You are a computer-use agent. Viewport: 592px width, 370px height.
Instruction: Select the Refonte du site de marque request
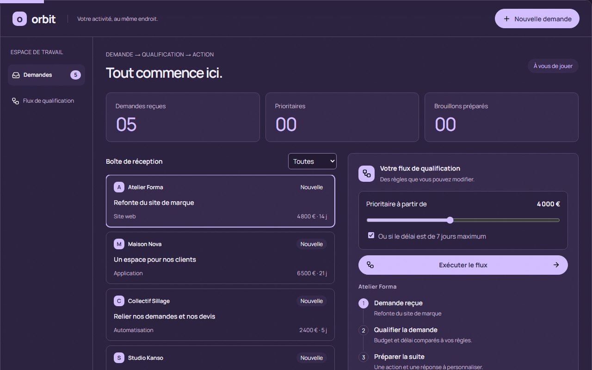pyautogui.click(x=221, y=201)
